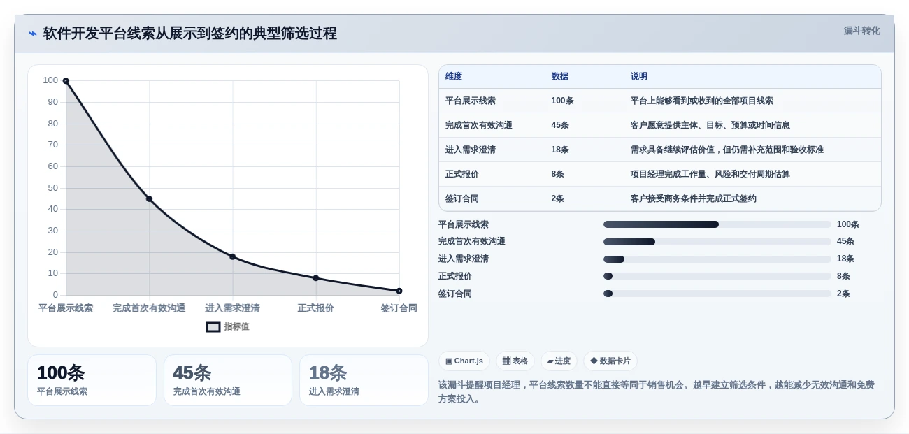The width and height of the screenshot is (909, 434).
Task: Select the Chart.js tag chip
Action: (464, 361)
